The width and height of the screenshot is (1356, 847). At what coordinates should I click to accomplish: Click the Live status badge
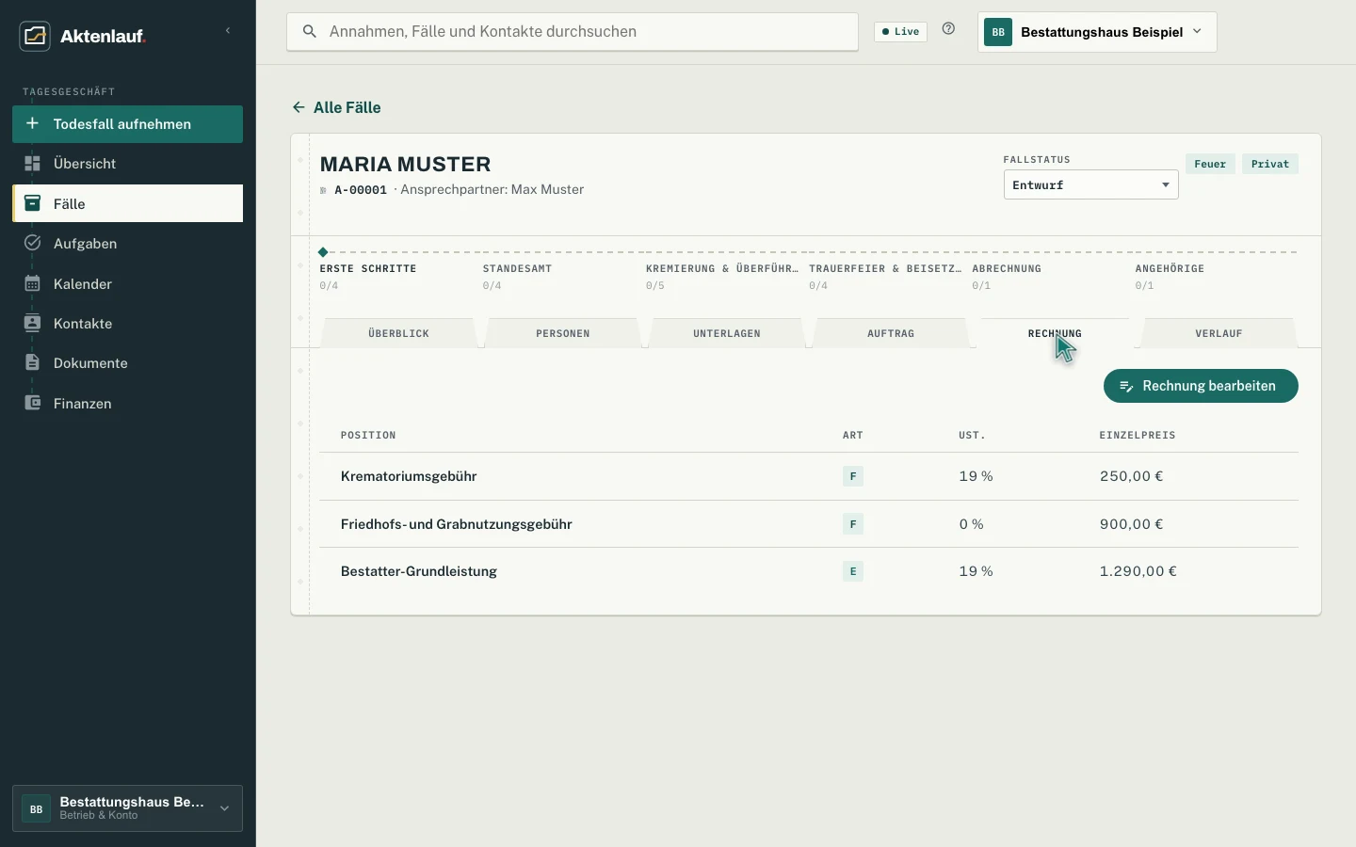(901, 31)
